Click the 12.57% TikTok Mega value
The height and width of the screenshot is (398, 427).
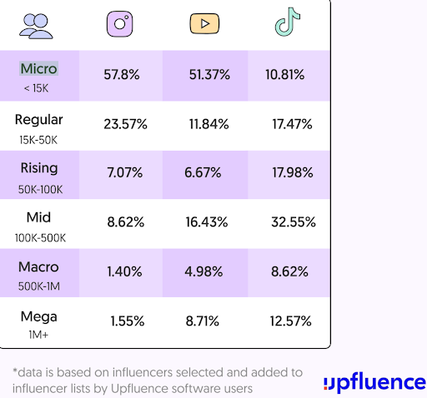click(x=291, y=321)
